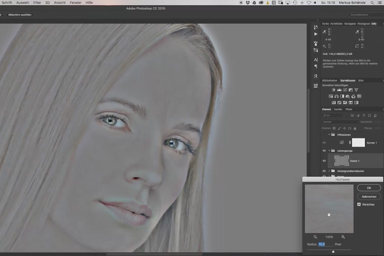Open the Normal blend mode dropdown

click(x=340, y=122)
